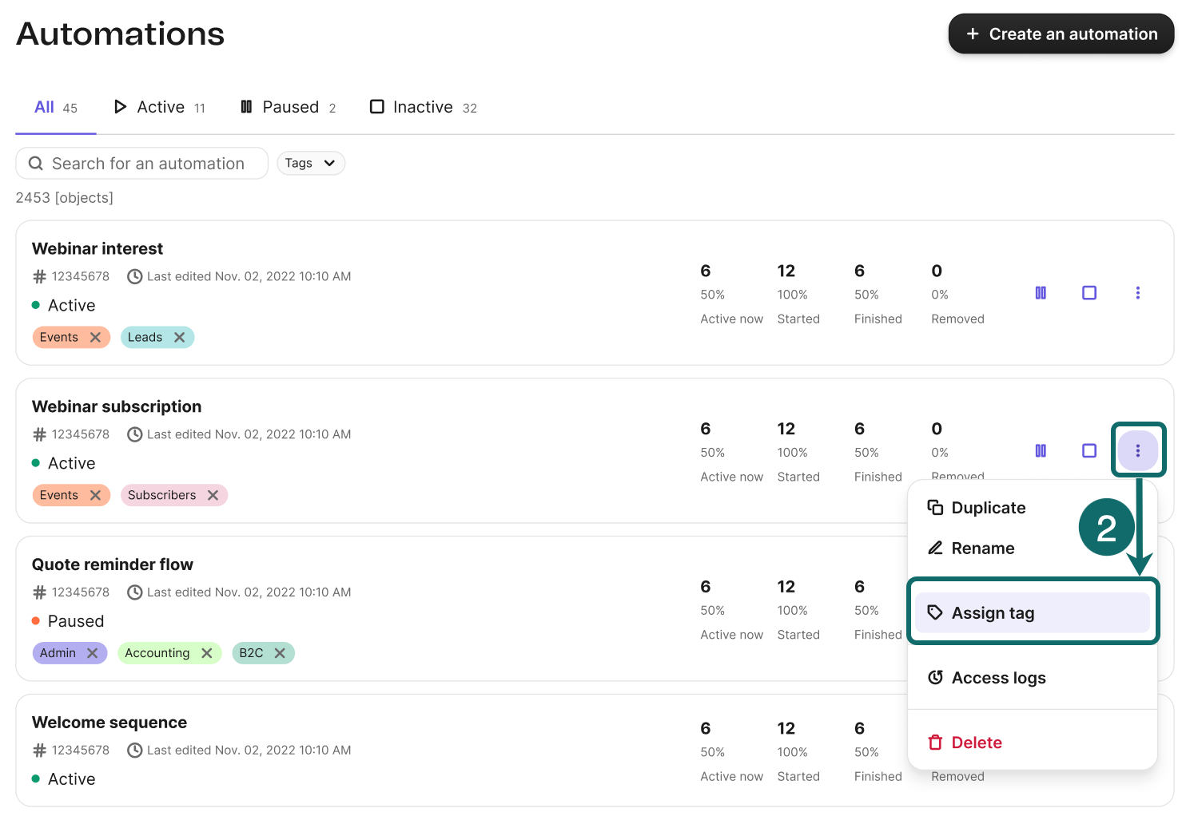Open options menu for Webinar interest
This screenshot has width=1194, height=816.
point(1138,293)
